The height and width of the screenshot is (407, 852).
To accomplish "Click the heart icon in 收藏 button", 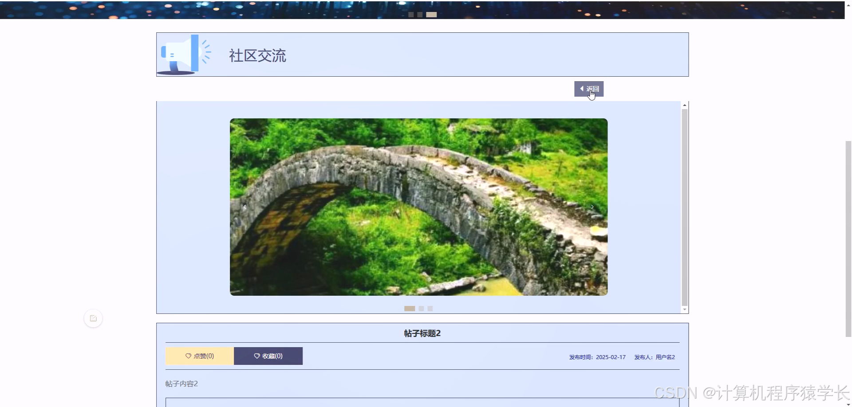I will click(257, 356).
